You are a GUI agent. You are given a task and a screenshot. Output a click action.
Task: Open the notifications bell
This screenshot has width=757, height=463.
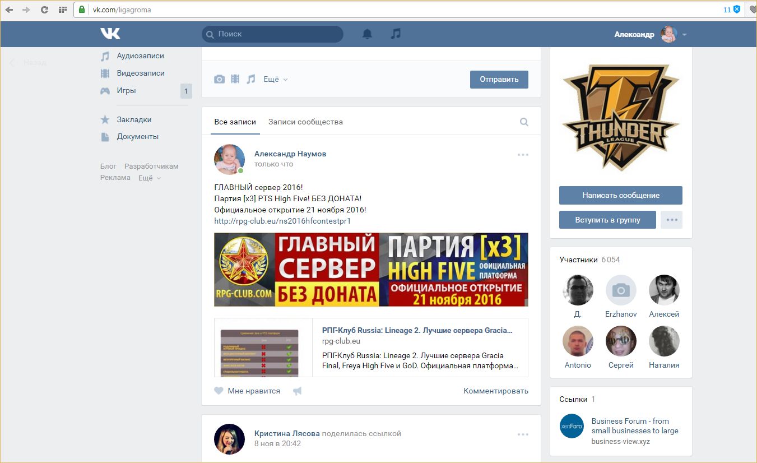367,34
